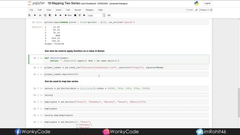240x135 pixels.
Task: Click the edit pencil icon near Trusted
Action: pos(196,10)
